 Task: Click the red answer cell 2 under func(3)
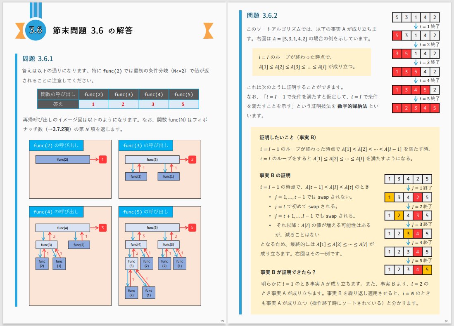coord(124,103)
